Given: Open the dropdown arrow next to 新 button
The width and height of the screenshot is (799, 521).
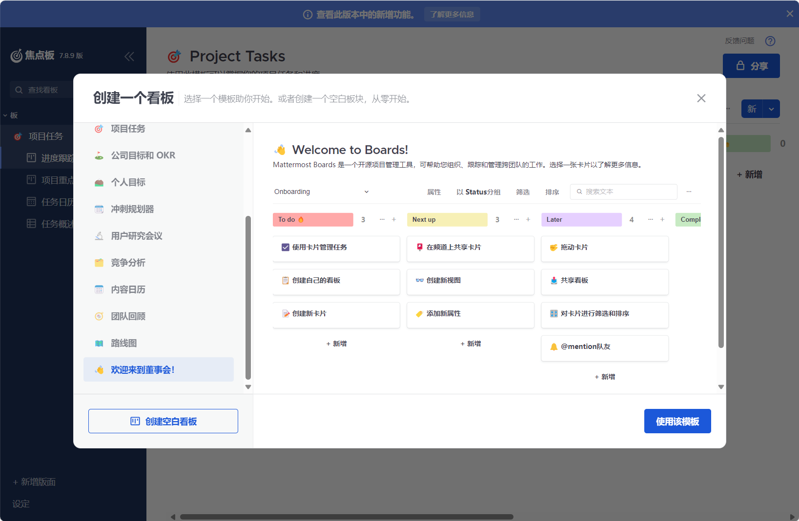Looking at the screenshot, I should [771, 109].
